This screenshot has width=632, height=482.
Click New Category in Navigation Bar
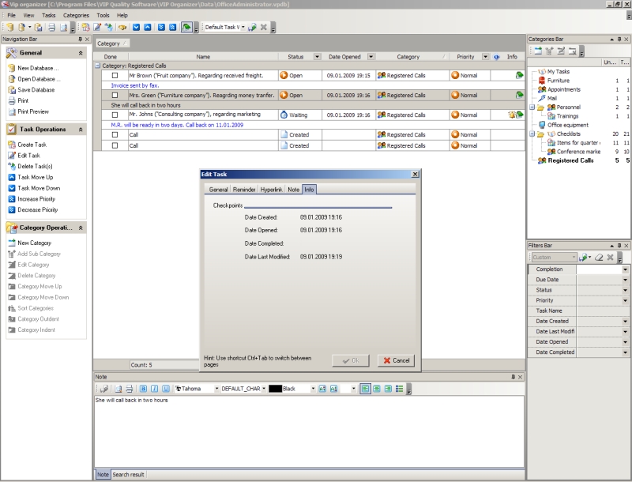pos(34,243)
